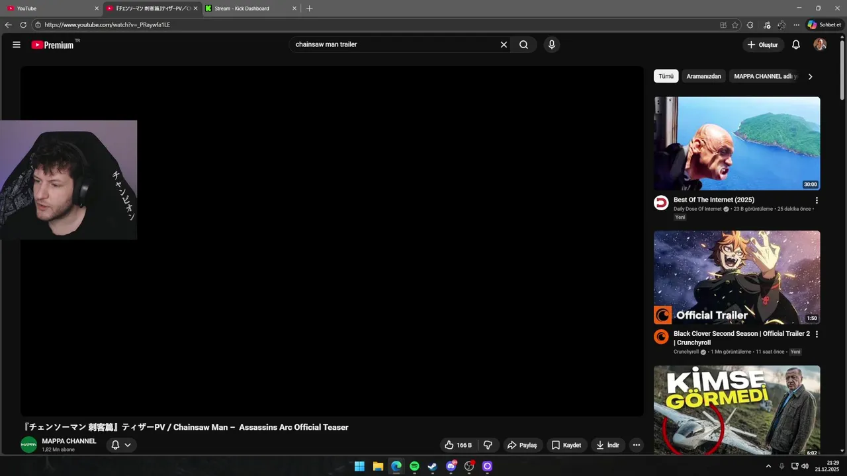Image resolution: width=847 pixels, height=476 pixels.
Task: Open browser Settings and more ellipsis
Action: [x=797, y=24]
